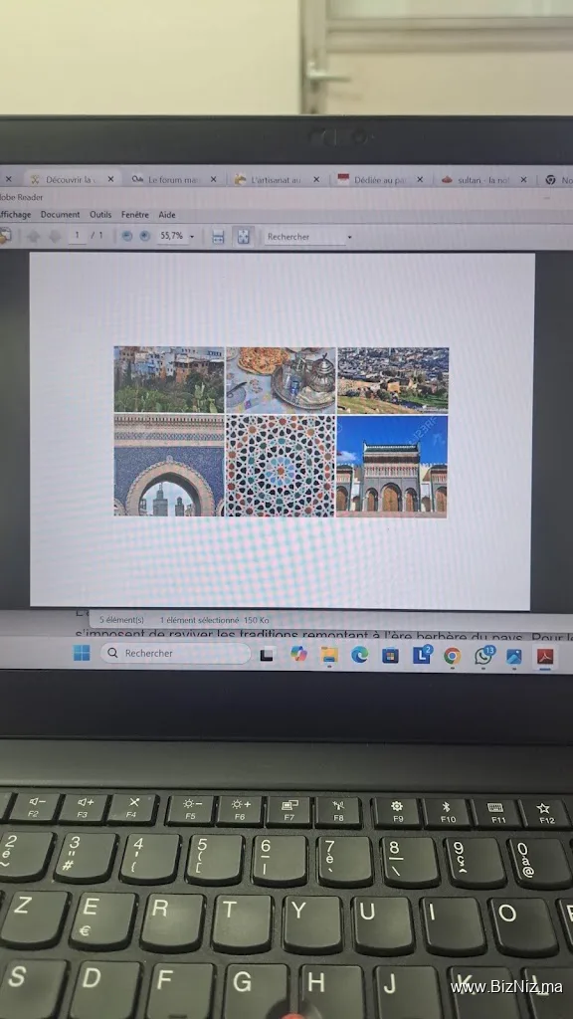The height and width of the screenshot is (1019, 573).
Task: Close the "L'artisanat au" browser tab
Action: [x=315, y=179]
